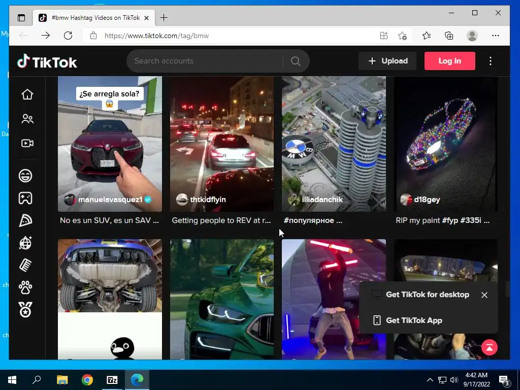Select the Comedy smiley face category icon

[x=25, y=175]
